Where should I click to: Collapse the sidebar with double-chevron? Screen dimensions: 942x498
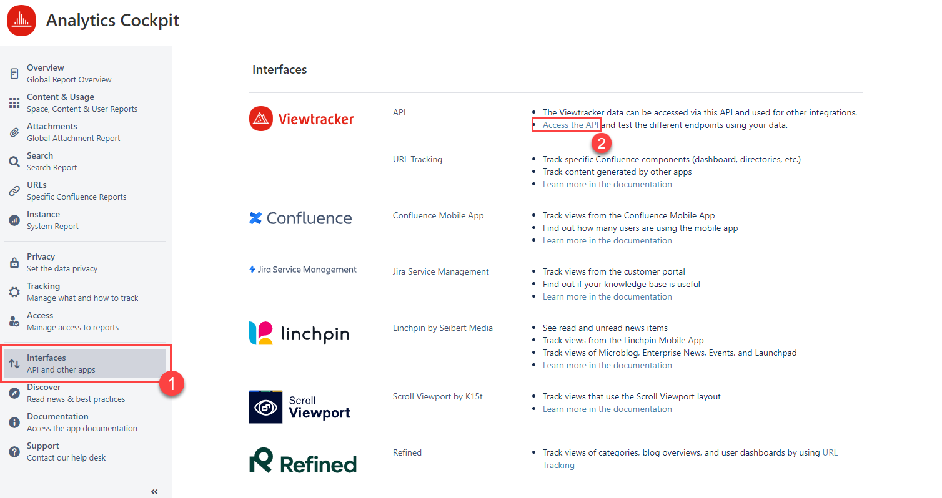click(x=154, y=492)
